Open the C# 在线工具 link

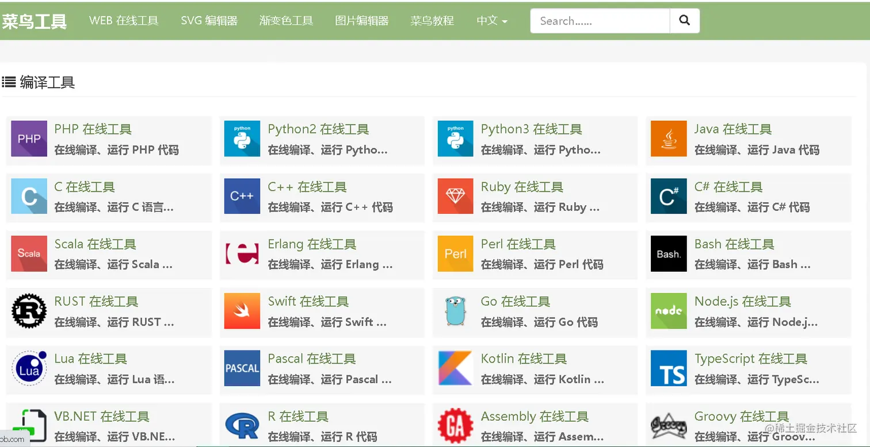pos(728,187)
